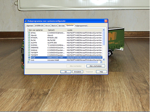Image resolution: width=150 pixels, height=112 pixels.
Task: Uncheck the ehtray startup item
Action: (29, 33)
